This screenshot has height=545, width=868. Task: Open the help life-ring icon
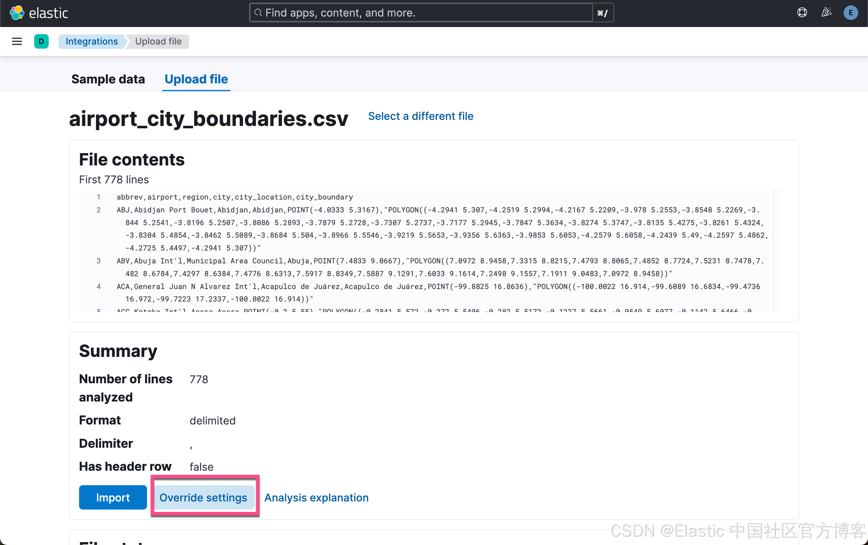(x=802, y=12)
